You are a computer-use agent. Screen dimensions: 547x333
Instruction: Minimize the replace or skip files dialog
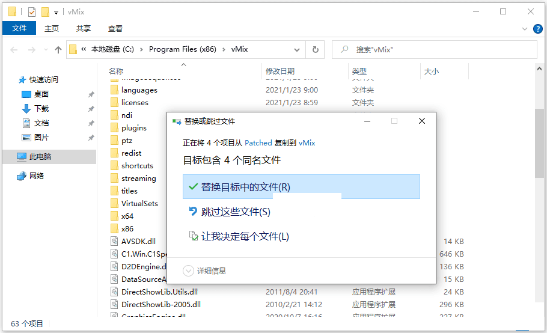click(367, 121)
